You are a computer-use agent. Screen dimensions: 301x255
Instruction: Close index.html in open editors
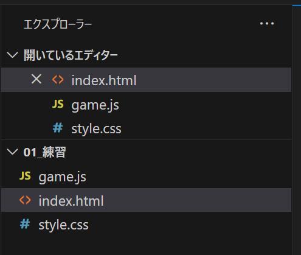36,79
